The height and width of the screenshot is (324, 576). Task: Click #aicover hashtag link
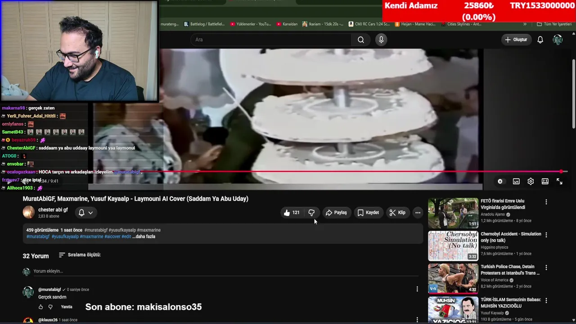click(112, 236)
